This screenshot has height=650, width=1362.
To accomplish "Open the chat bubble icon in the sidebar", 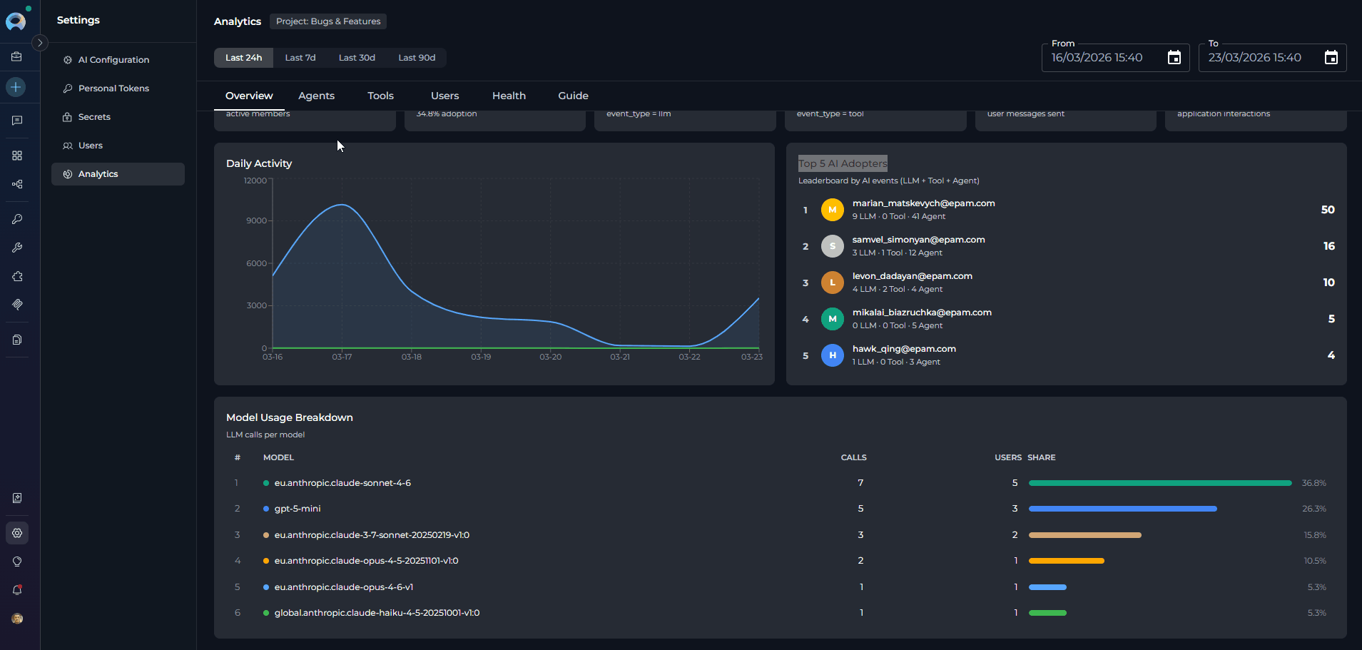I will (16, 120).
